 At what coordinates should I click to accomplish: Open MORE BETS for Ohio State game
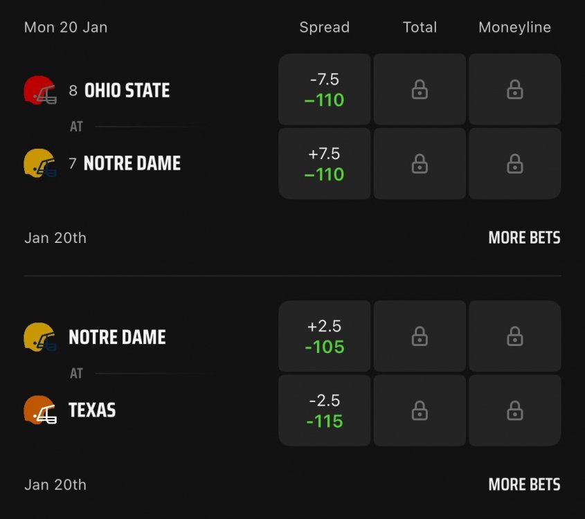coord(524,237)
